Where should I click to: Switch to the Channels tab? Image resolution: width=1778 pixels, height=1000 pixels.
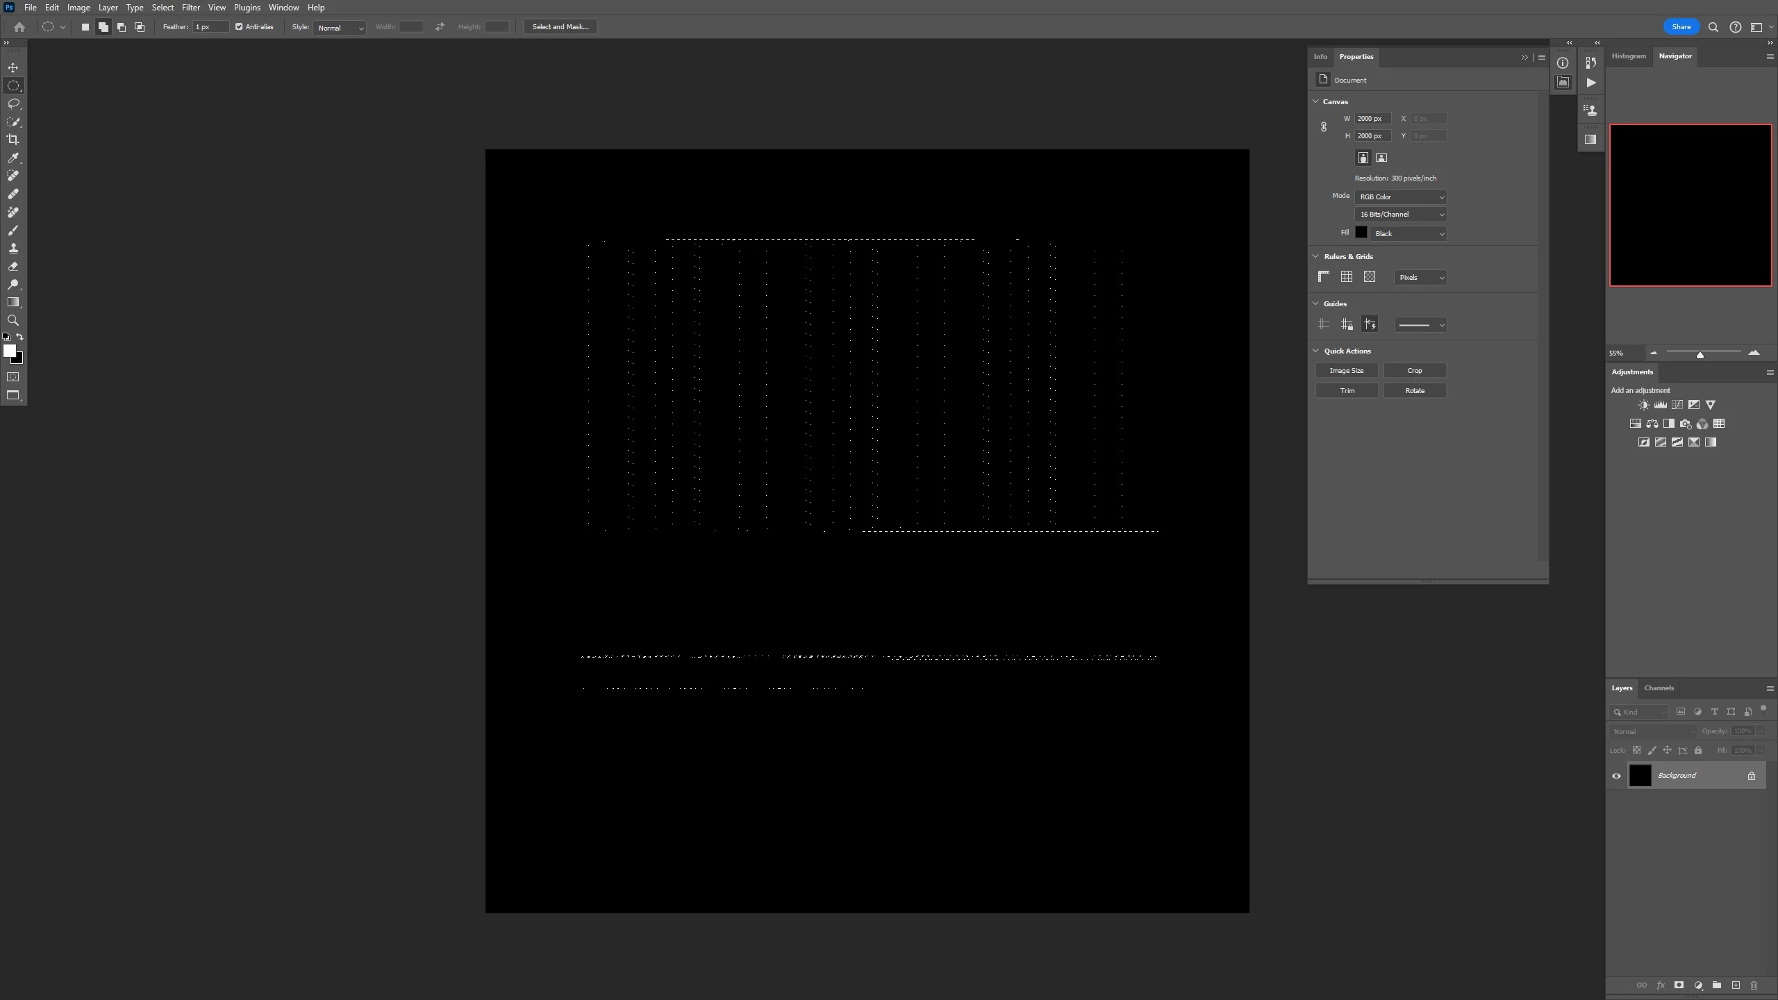pyautogui.click(x=1659, y=688)
